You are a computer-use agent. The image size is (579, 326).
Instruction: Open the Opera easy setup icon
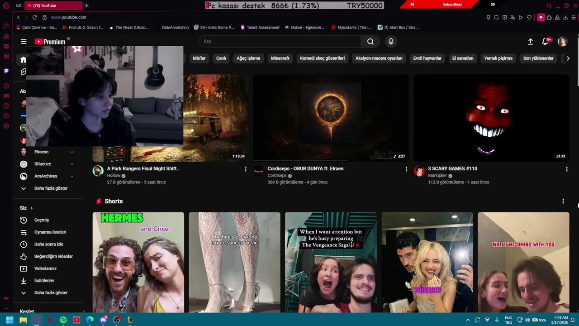pyautogui.click(x=573, y=18)
